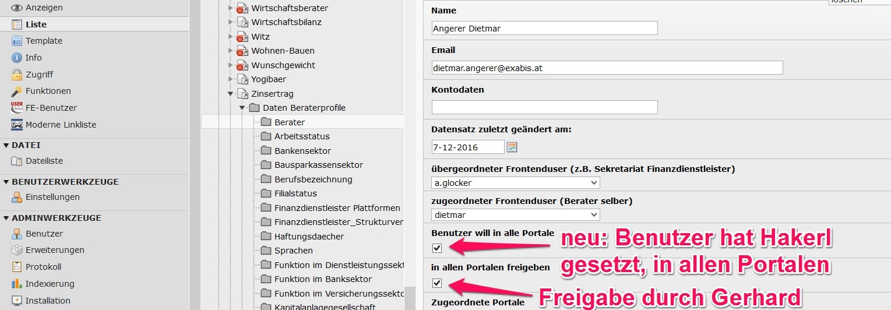Open the calendar date picker icon
The width and height of the screenshot is (891, 310).
click(512, 147)
